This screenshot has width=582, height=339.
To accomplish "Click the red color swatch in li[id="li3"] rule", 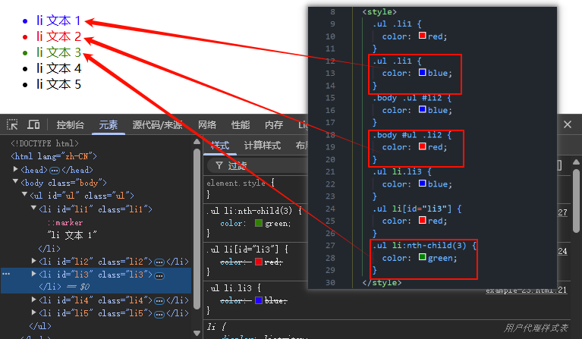I will pyautogui.click(x=260, y=262).
